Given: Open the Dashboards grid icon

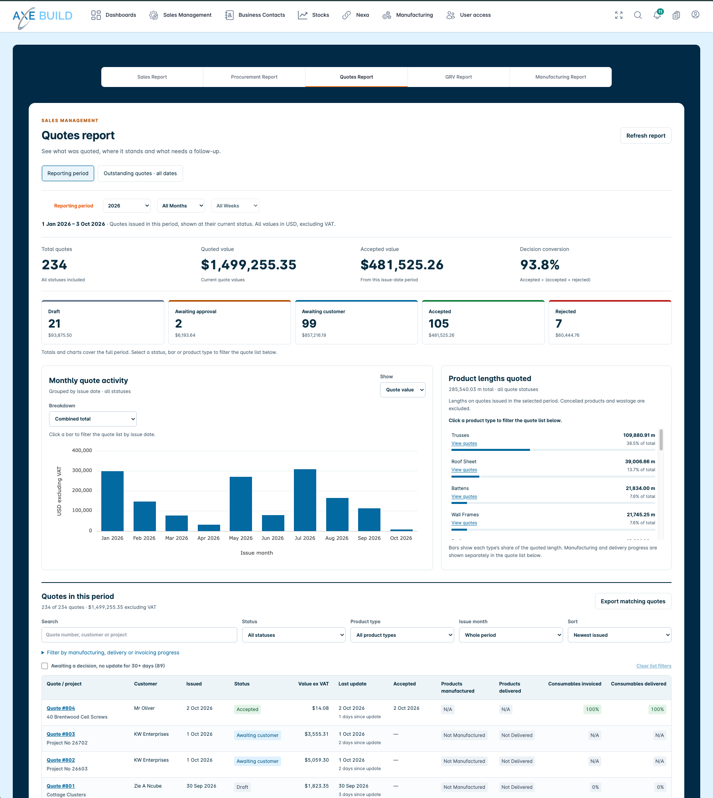Looking at the screenshot, I should pos(96,15).
